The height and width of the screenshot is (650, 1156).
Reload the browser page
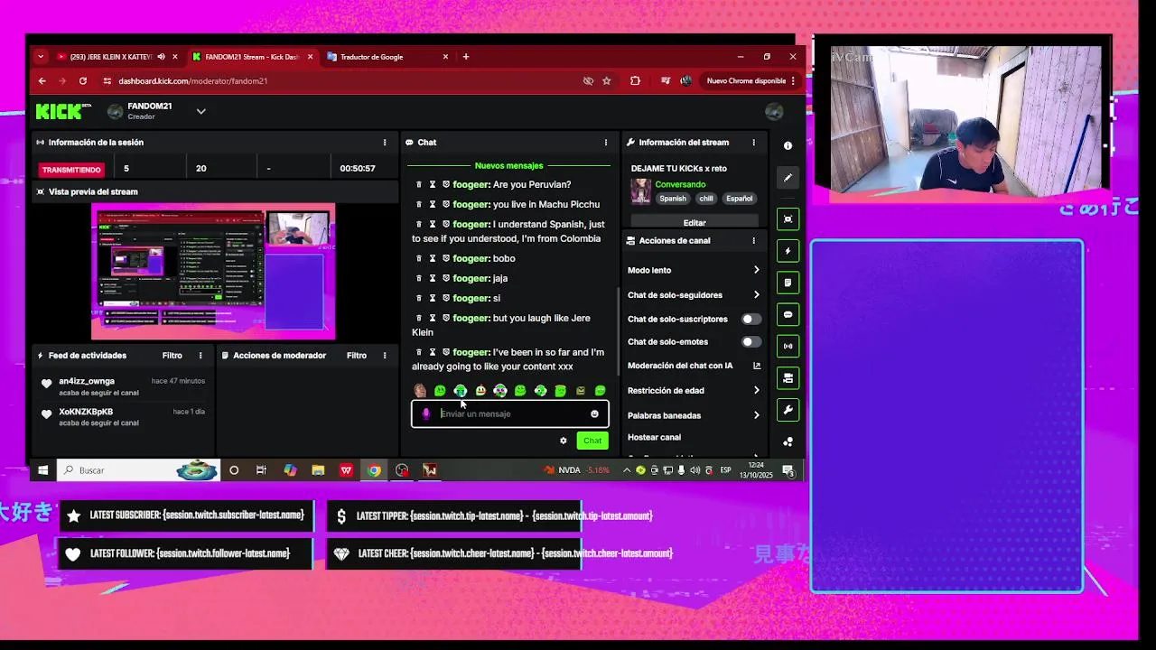click(x=83, y=81)
